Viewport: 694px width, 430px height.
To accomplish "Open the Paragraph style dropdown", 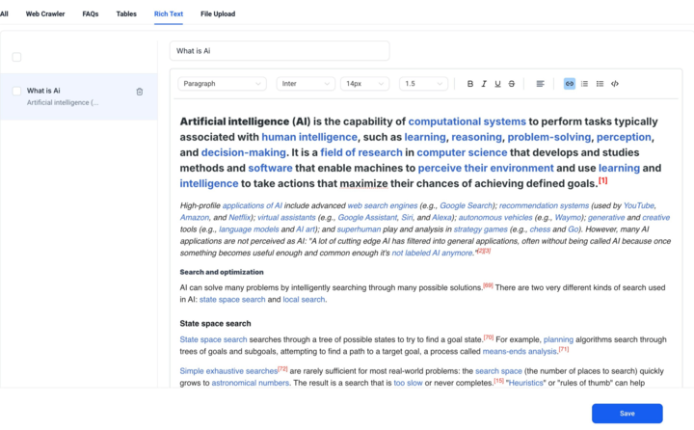I will [x=222, y=84].
